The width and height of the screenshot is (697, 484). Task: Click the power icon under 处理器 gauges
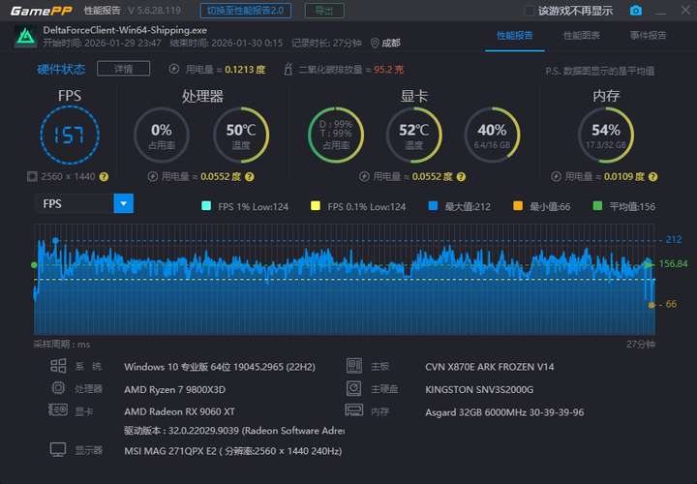(153, 176)
